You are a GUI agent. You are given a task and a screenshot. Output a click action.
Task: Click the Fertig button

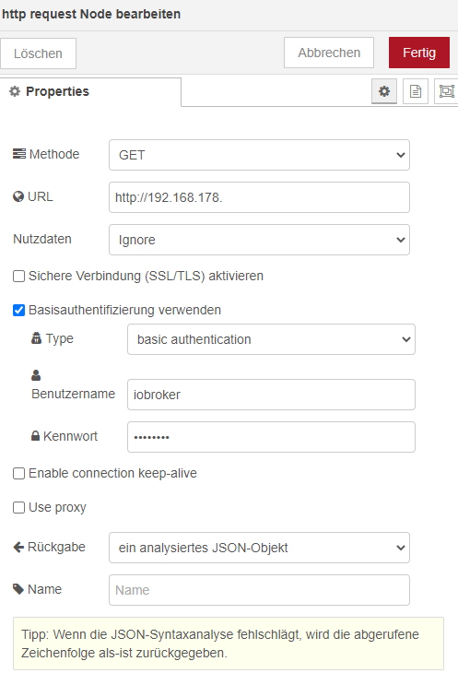point(419,53)
